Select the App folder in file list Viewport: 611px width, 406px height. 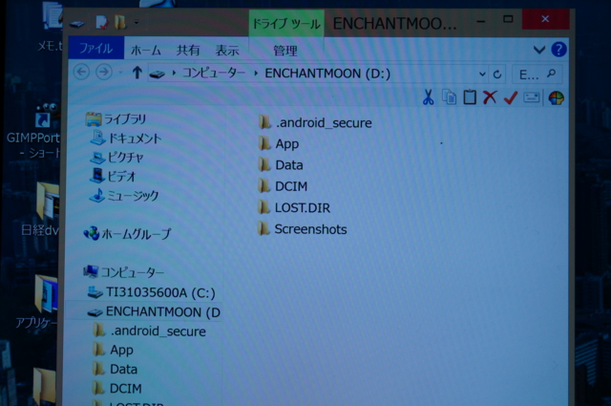tap(278, 144)
